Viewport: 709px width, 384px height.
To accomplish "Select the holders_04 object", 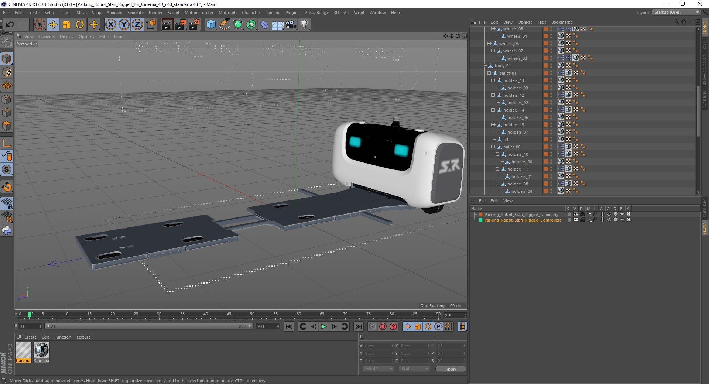I will 521,191.
